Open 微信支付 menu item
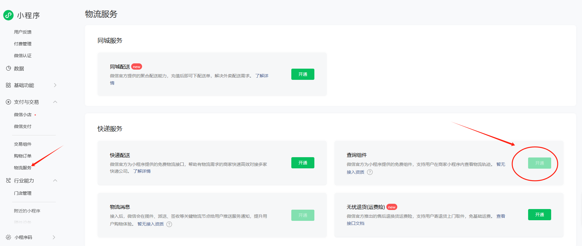582x246 pixels. [23, 126]
